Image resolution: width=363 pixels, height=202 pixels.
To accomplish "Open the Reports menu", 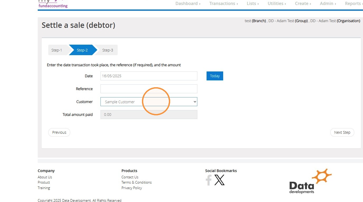I will (354, 3).
